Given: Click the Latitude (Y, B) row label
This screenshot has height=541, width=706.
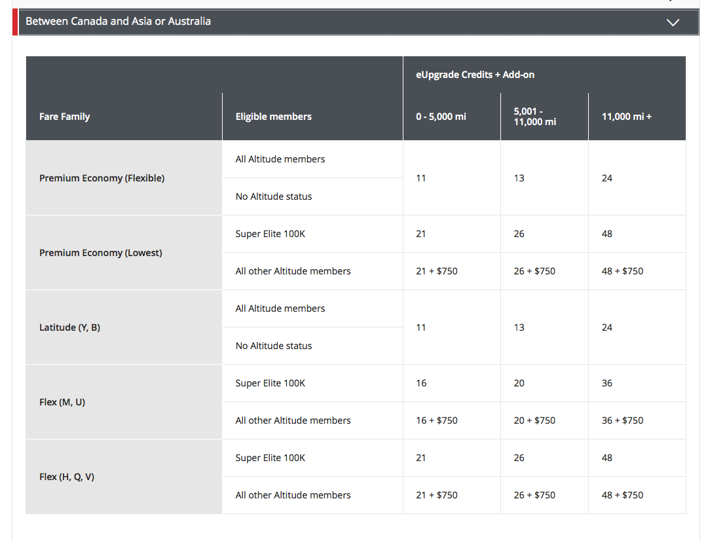Looking at the screenshot, I should click(69, 327).
